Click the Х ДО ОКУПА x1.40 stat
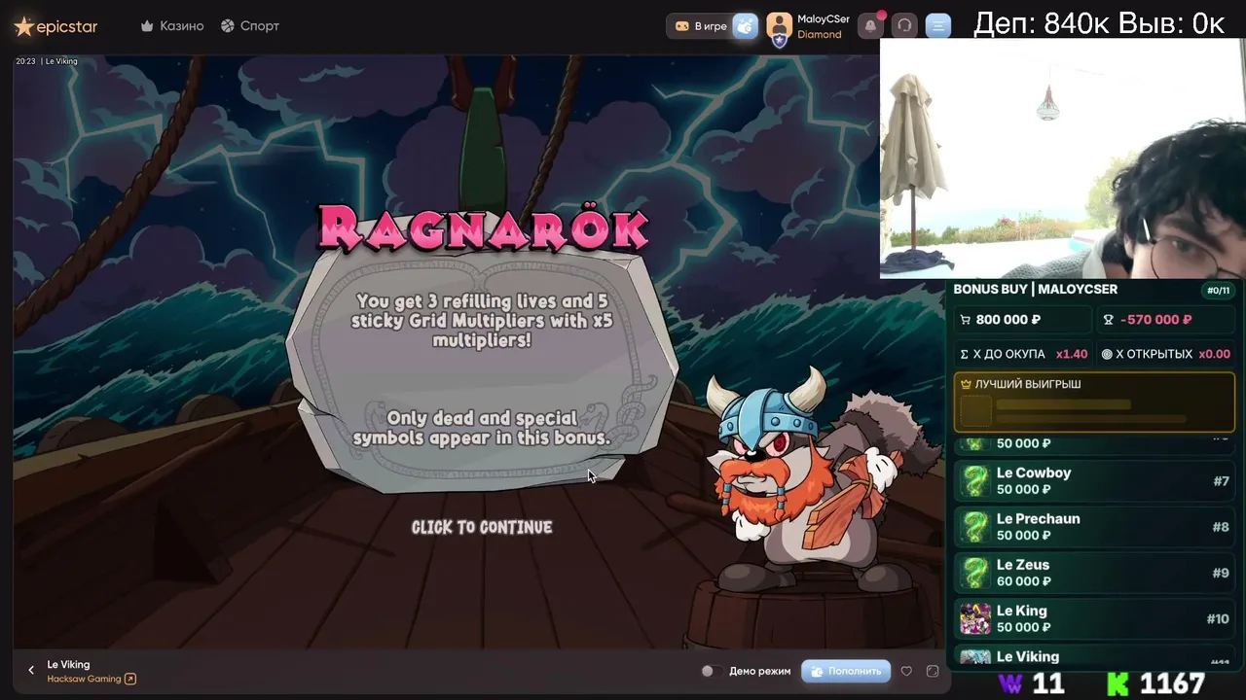 [1023, 354]
